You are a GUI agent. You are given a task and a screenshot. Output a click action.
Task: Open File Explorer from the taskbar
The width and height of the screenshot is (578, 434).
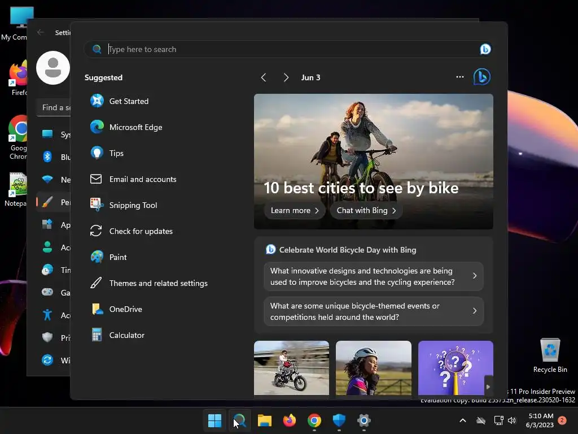coord(264,420)
